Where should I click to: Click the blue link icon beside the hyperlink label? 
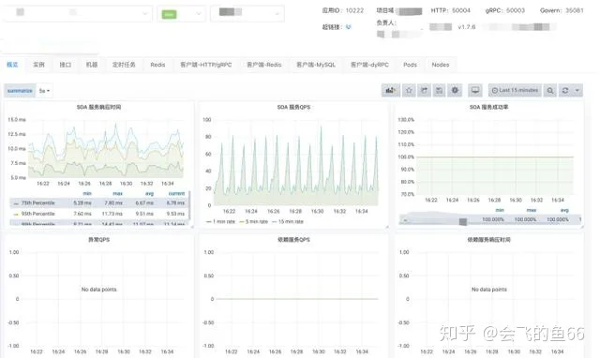[348, 27]
